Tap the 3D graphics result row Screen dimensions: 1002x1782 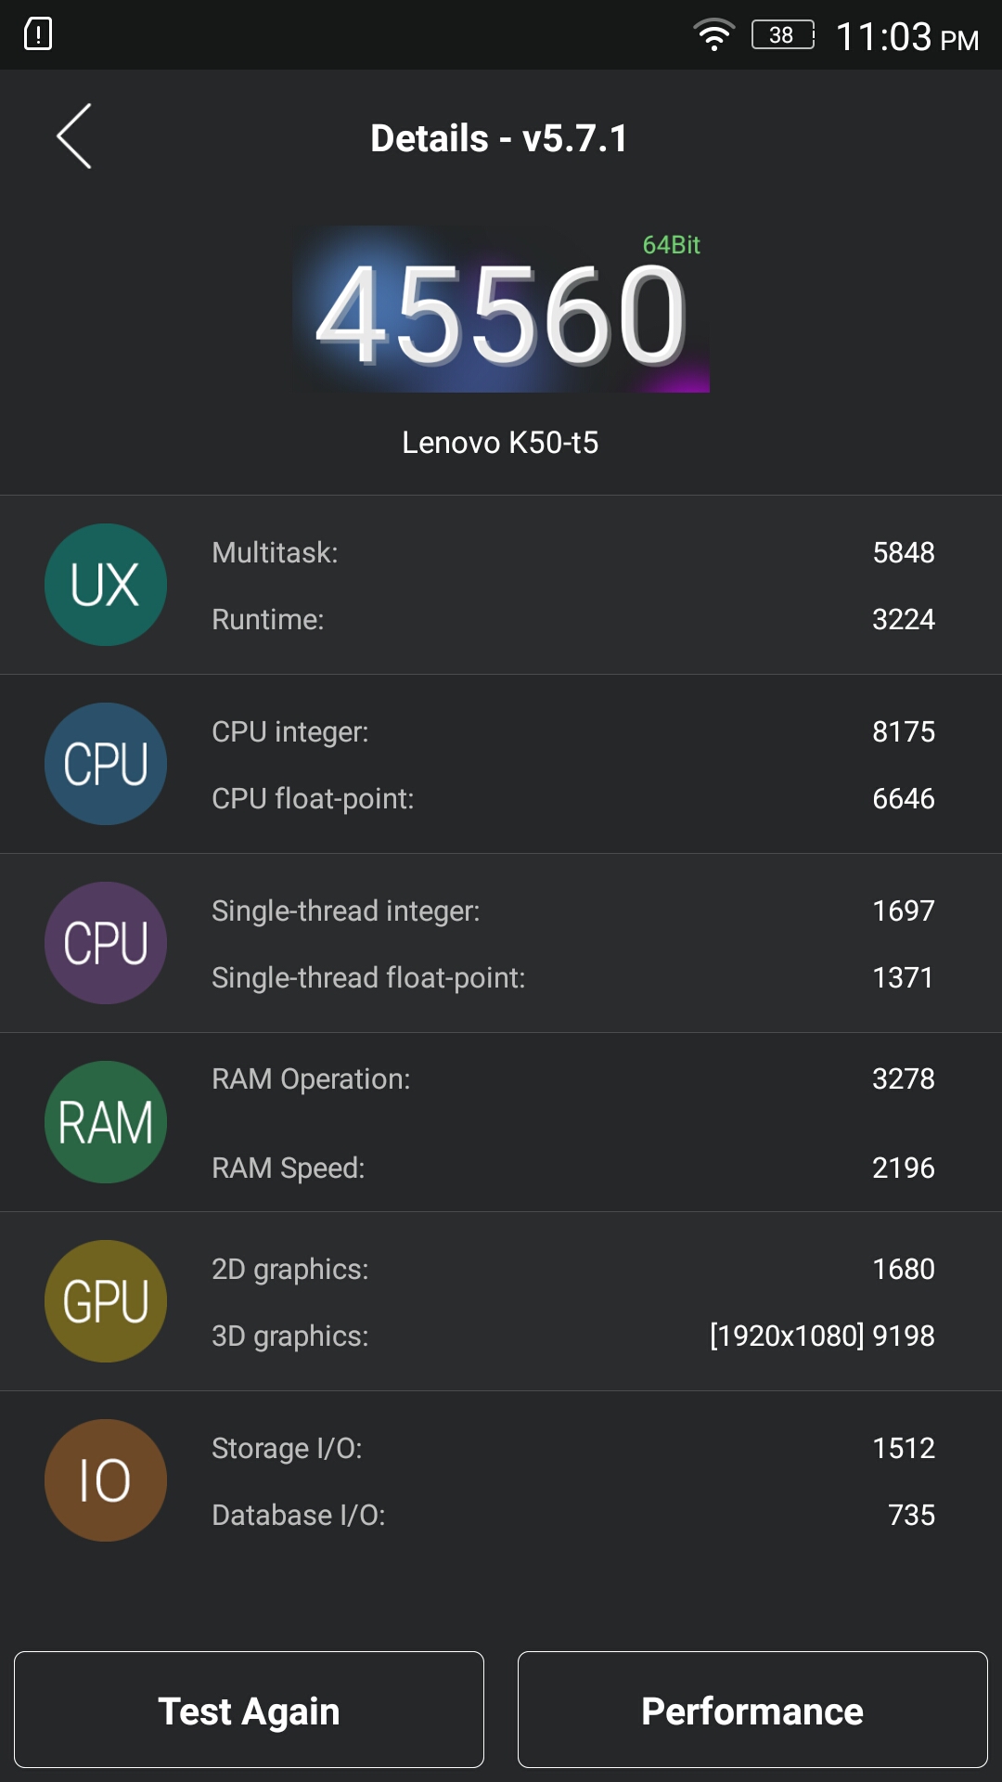[572, 1336]
